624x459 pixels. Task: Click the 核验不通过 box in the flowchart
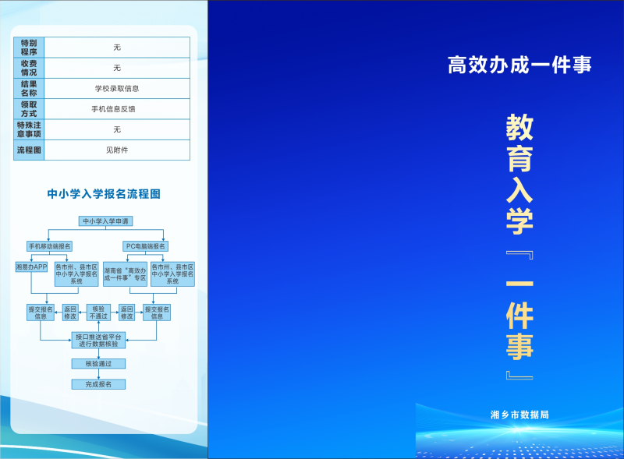97,312
